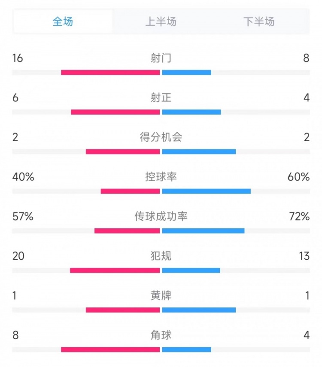
Task: Click the 犯规 stat label
Action: pos(161,256)
